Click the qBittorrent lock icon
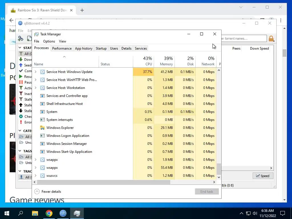This screenshot has width=292, height=219. [x=271, y=38]
